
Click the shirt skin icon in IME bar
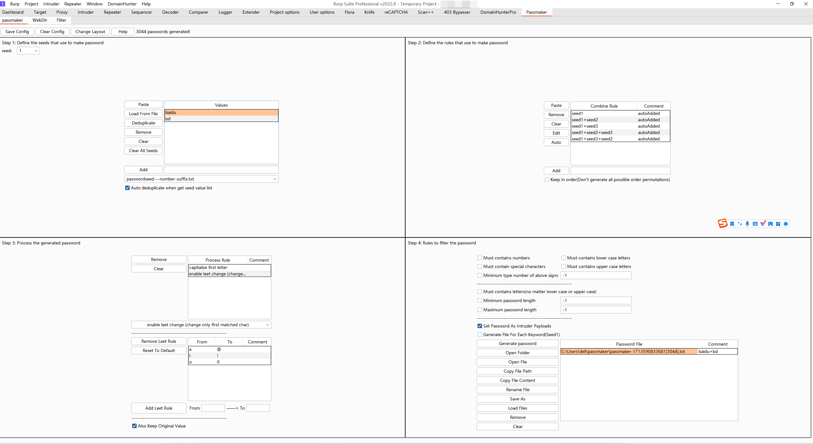(763, 224)
